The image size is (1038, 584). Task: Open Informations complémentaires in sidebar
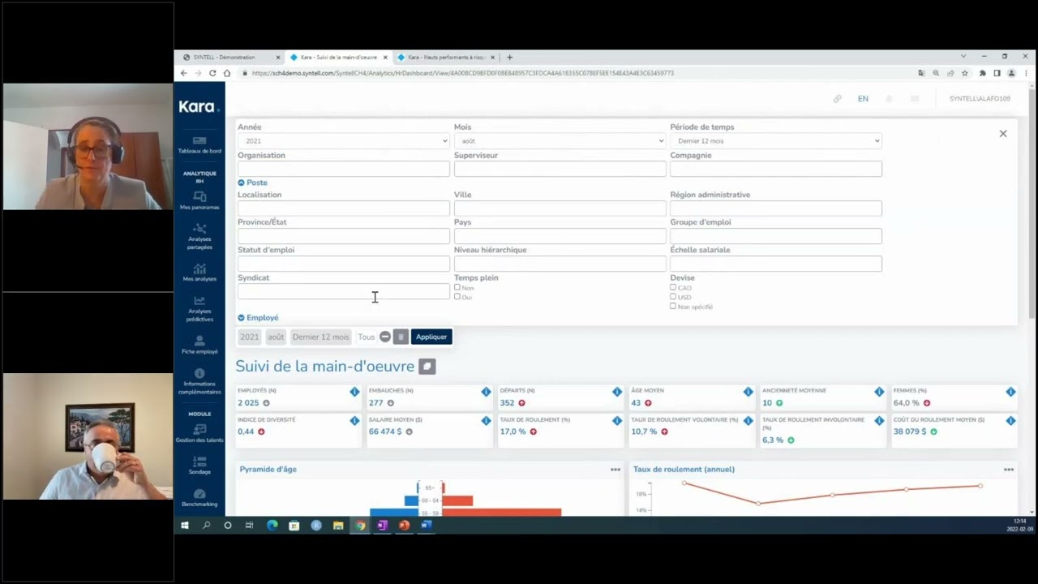pos(199,381)
